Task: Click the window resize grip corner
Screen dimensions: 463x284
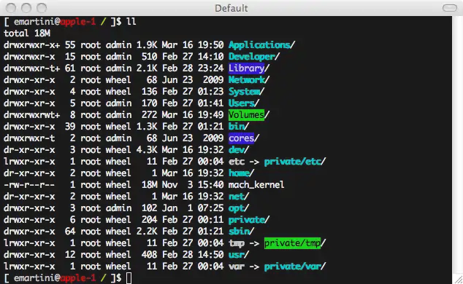Action: [459, 279]
